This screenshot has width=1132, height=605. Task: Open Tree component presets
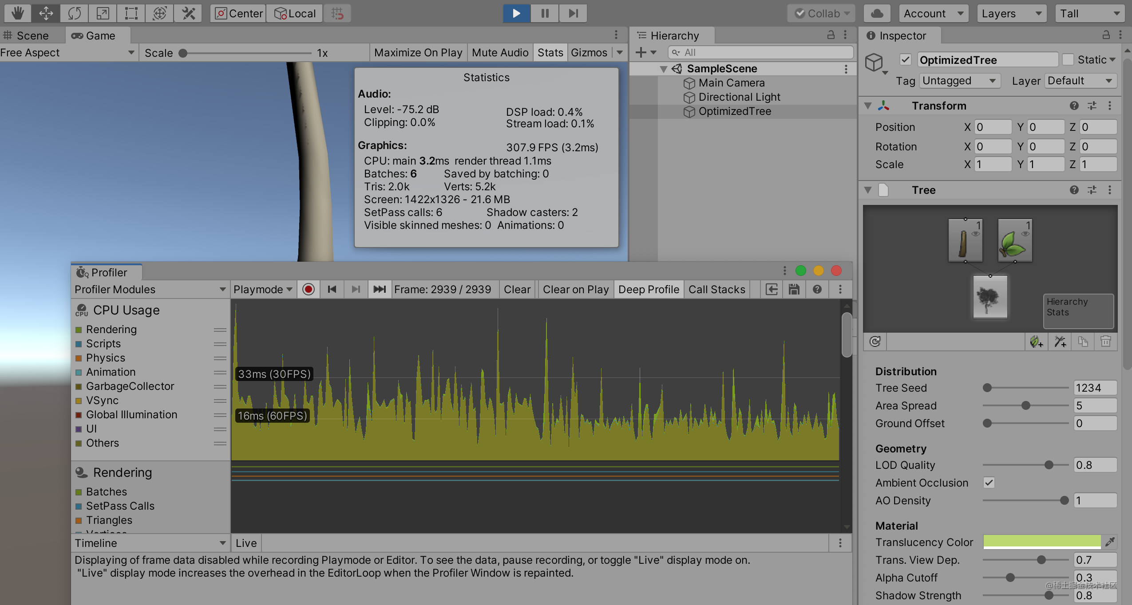[1092, 190]
